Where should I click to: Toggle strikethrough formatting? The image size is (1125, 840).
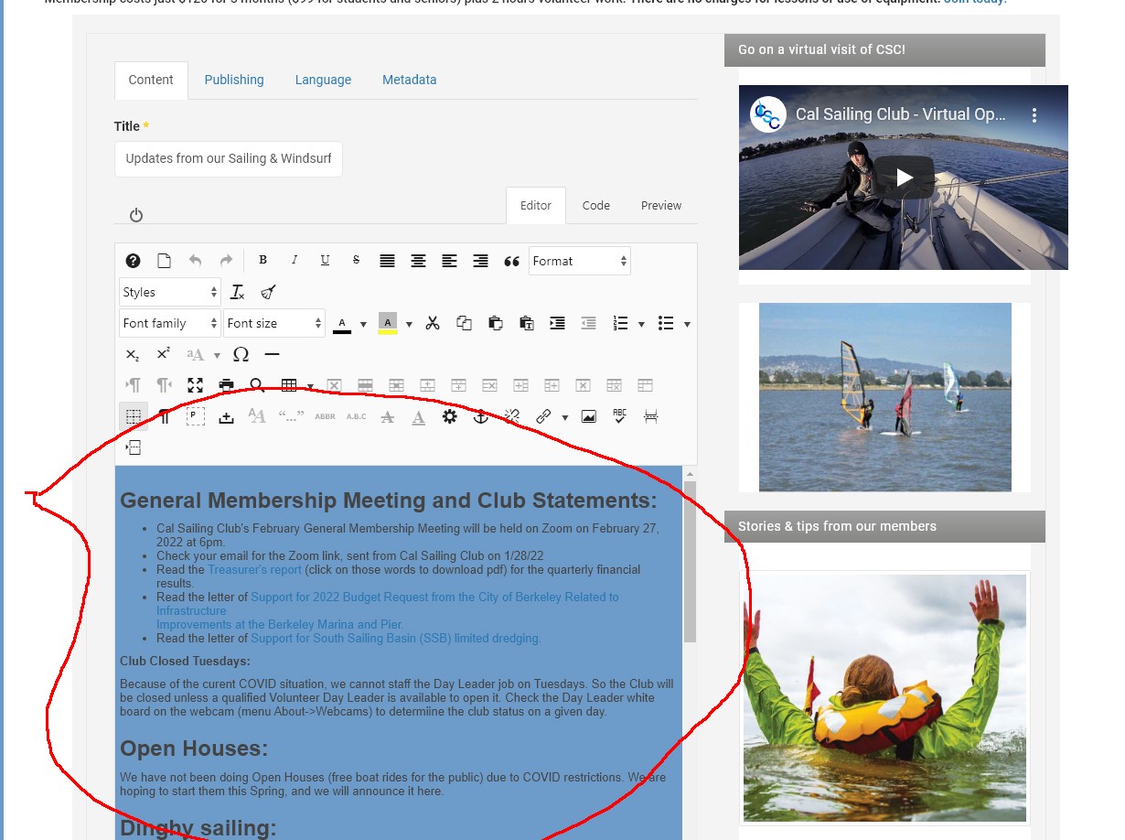tap(356, 261)
